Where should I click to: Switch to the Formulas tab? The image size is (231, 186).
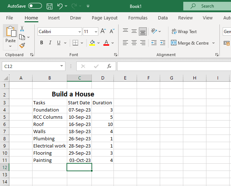[138, 18]
